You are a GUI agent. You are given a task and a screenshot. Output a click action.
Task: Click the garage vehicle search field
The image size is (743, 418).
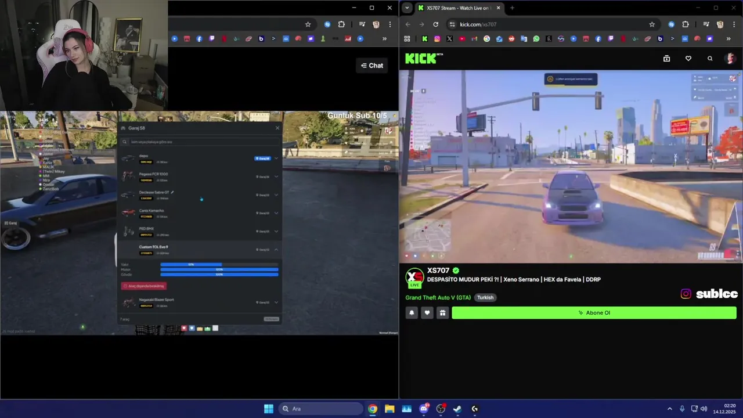pyautogui.click(x=200, y=142)
